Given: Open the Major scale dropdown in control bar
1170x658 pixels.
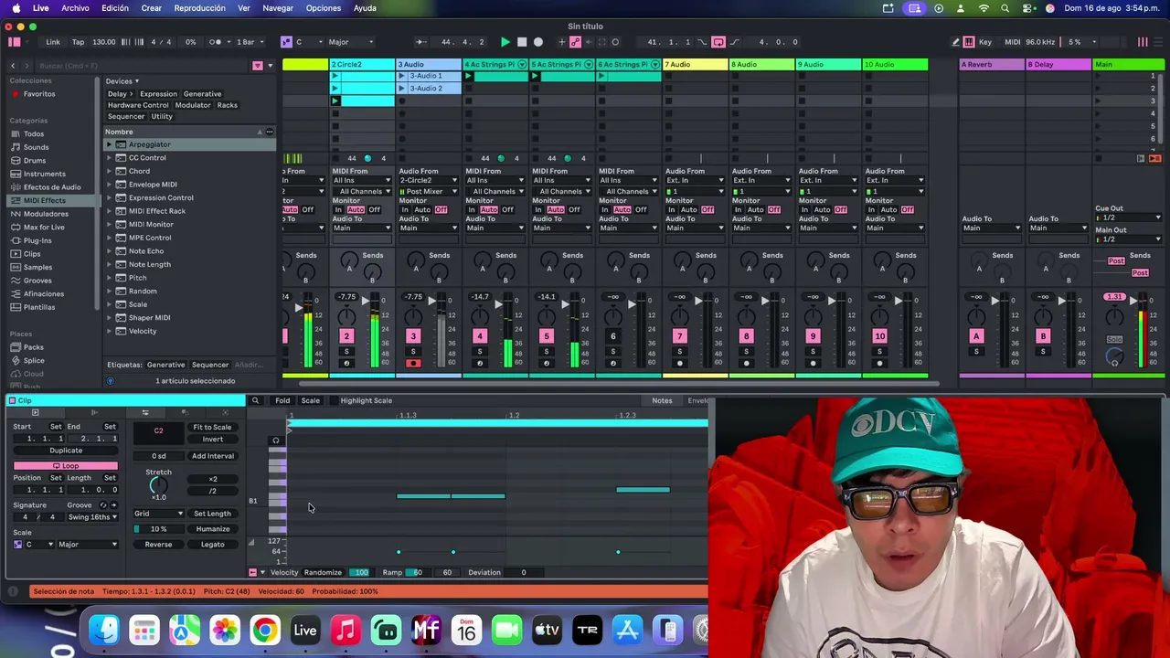Looking at the screenshot, I should click(351, 42).
